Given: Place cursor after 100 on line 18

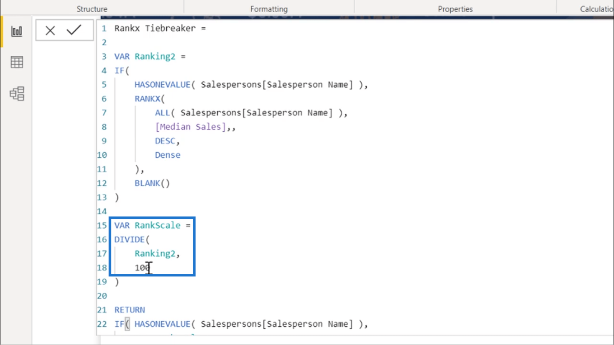Looking at the screenshot, I should pyautogui.click(x=150, y=268).
